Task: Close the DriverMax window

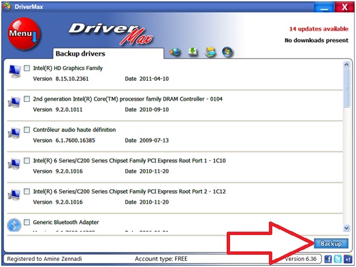Action: (x=344, y=7)
